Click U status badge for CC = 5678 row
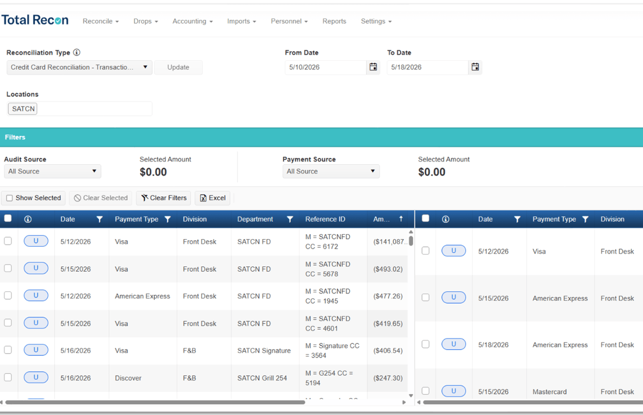The height and width of the screenshot is (415, 643). 36,268
